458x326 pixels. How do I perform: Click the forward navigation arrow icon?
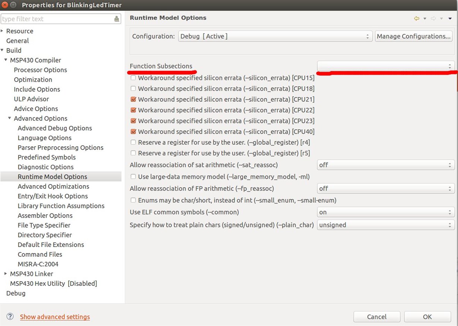(433, 18)
